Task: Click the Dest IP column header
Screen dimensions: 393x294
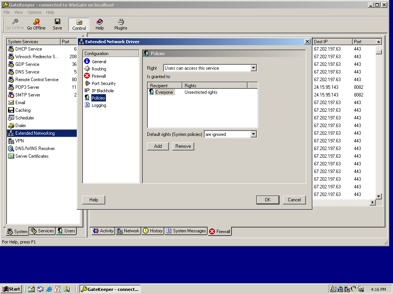Action: (332, 42)
